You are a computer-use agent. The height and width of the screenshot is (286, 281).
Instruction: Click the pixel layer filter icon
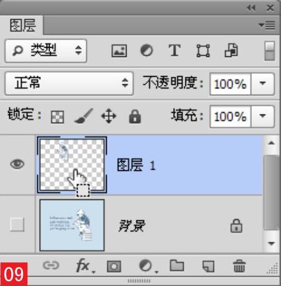point(119,51)
